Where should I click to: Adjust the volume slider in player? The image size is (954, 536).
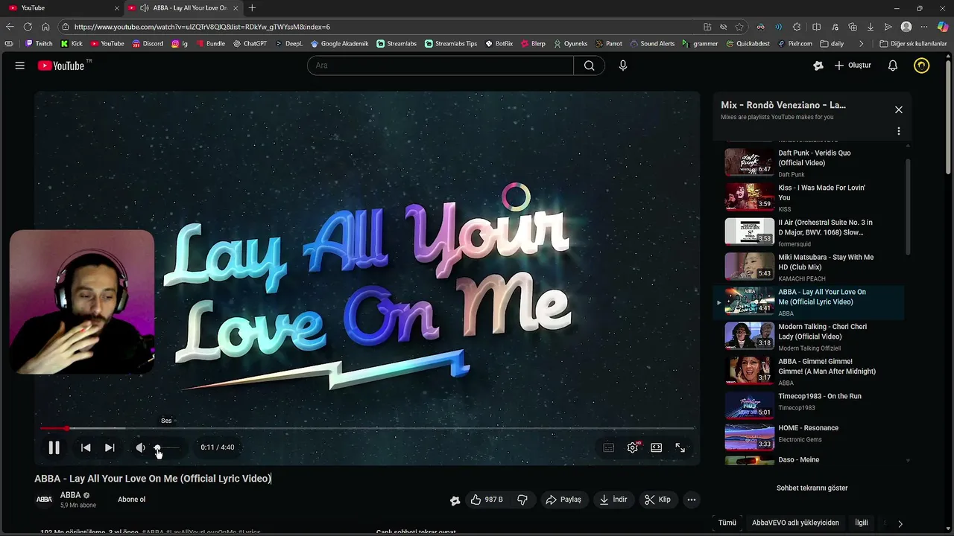(x=167, y=447)
